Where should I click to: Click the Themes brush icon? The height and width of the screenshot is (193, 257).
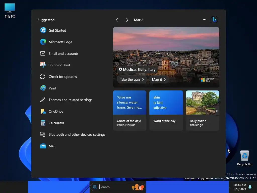click(x=43, y=100)
